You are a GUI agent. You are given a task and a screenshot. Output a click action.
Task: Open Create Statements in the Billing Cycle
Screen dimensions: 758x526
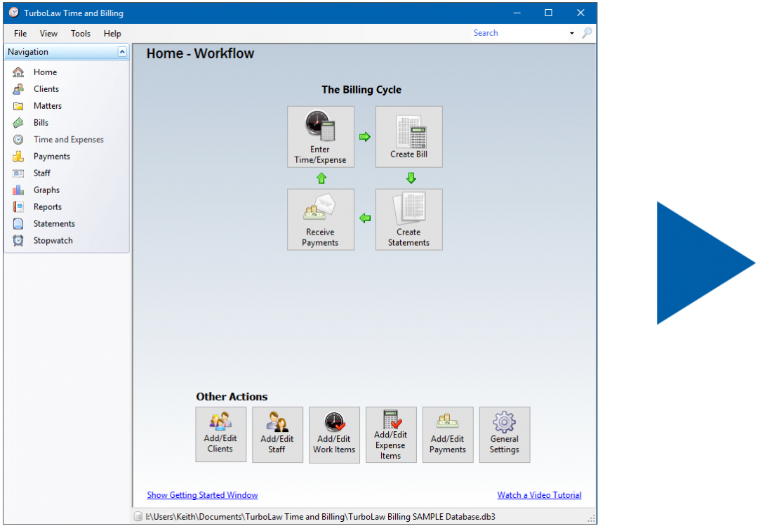[409, 219]
